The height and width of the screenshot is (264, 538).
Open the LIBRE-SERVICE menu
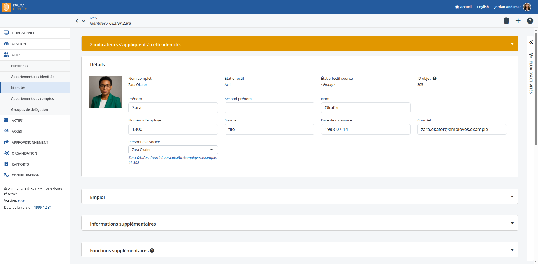(35, 33)
